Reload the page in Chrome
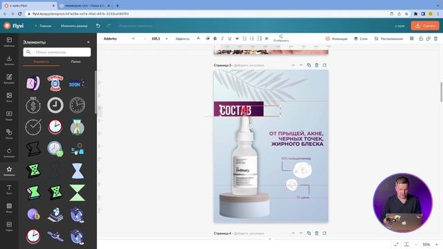 (x=20, y=14)
